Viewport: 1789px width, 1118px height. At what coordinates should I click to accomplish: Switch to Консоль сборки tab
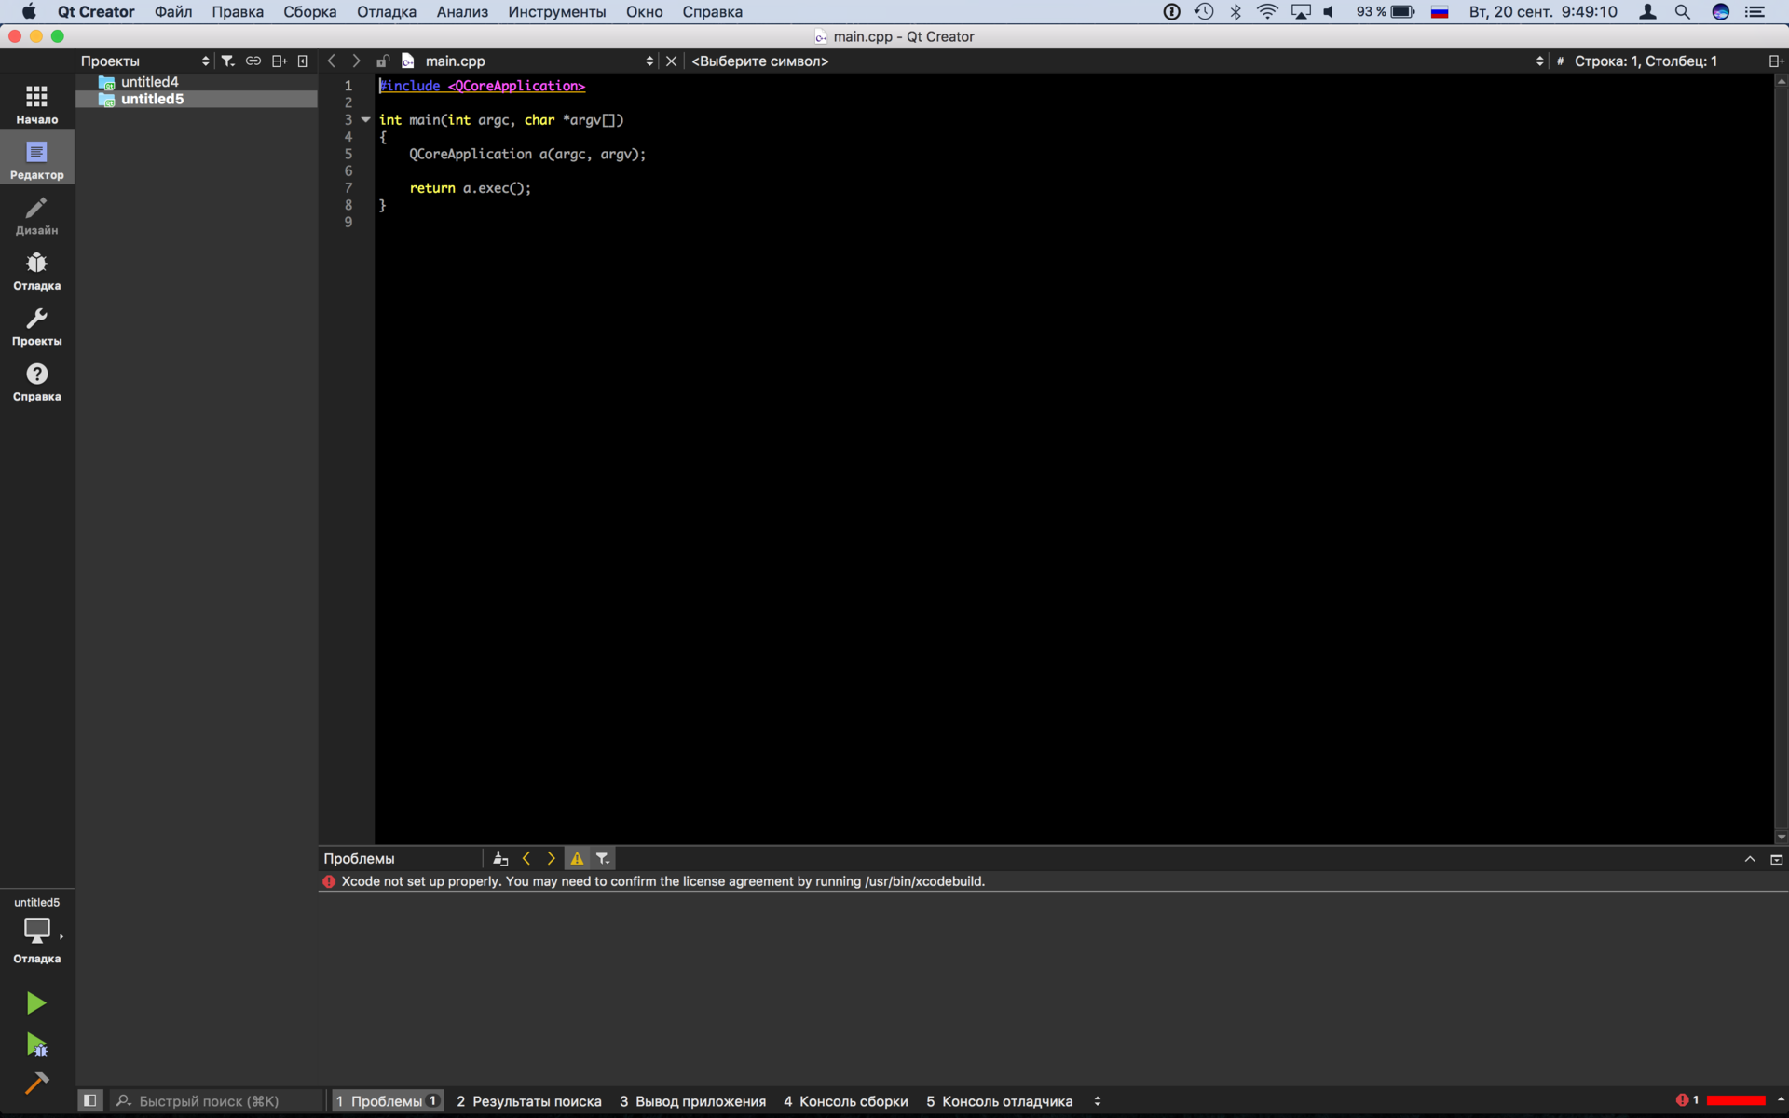pos(845,1100)
